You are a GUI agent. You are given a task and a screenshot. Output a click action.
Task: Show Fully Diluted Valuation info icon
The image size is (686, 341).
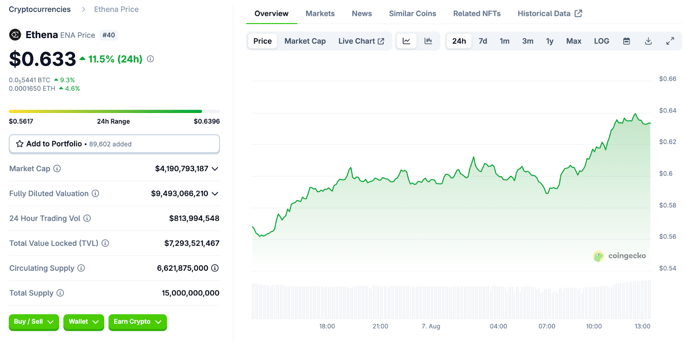pos(96,193)
